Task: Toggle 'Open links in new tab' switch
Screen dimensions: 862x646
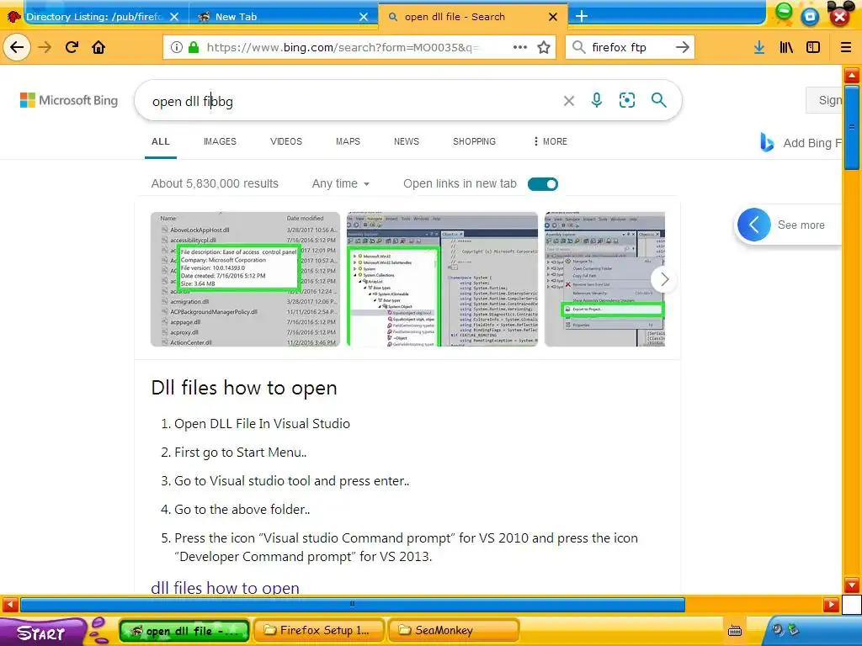Action: click(x=543, y=184)
